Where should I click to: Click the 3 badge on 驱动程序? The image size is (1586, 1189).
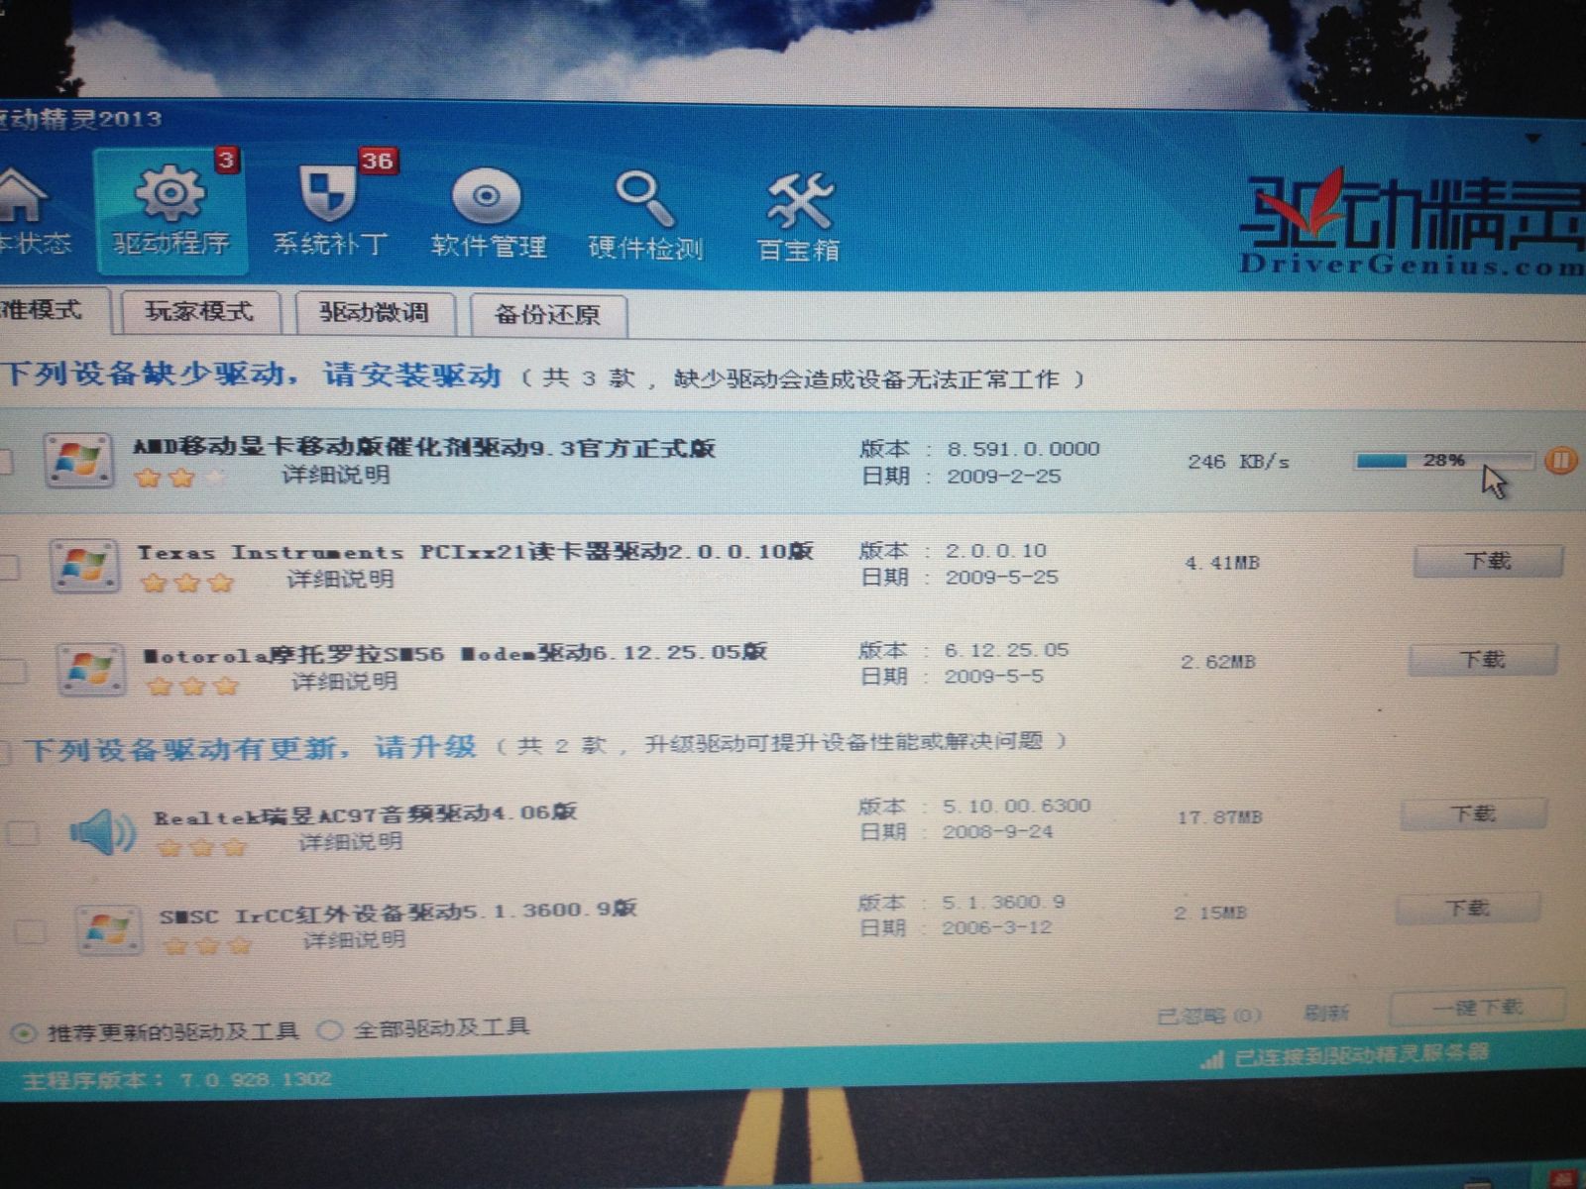(x=227, y=160)
